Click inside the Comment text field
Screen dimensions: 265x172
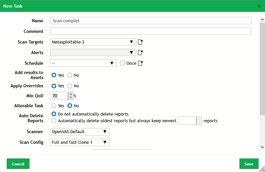(x=150, y=31)
